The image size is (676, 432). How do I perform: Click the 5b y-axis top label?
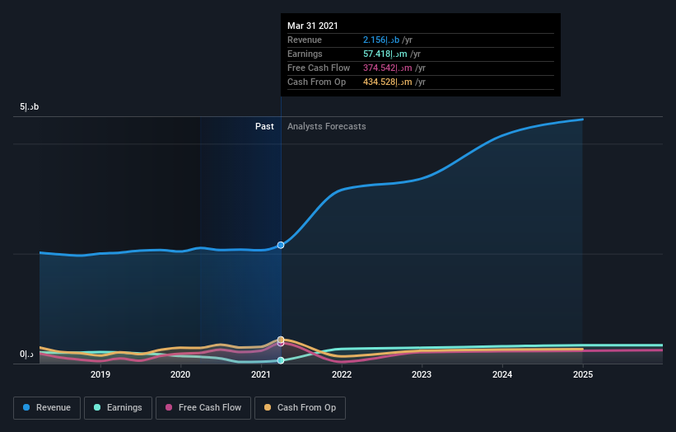[30, 106]
